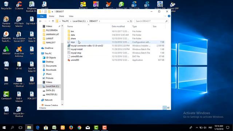Click Local Disk (C:) in breadcrumb
Viewport: 233px width, 131px height.
79,21
